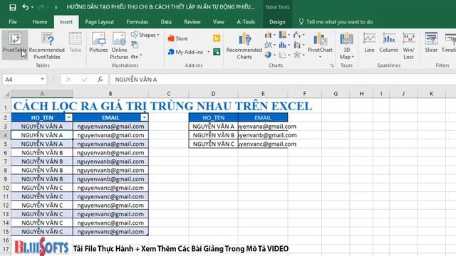Viewport: 456px width, 256px height.
Task: Select the HO_TEN header in column D
Action: (214, 117)
